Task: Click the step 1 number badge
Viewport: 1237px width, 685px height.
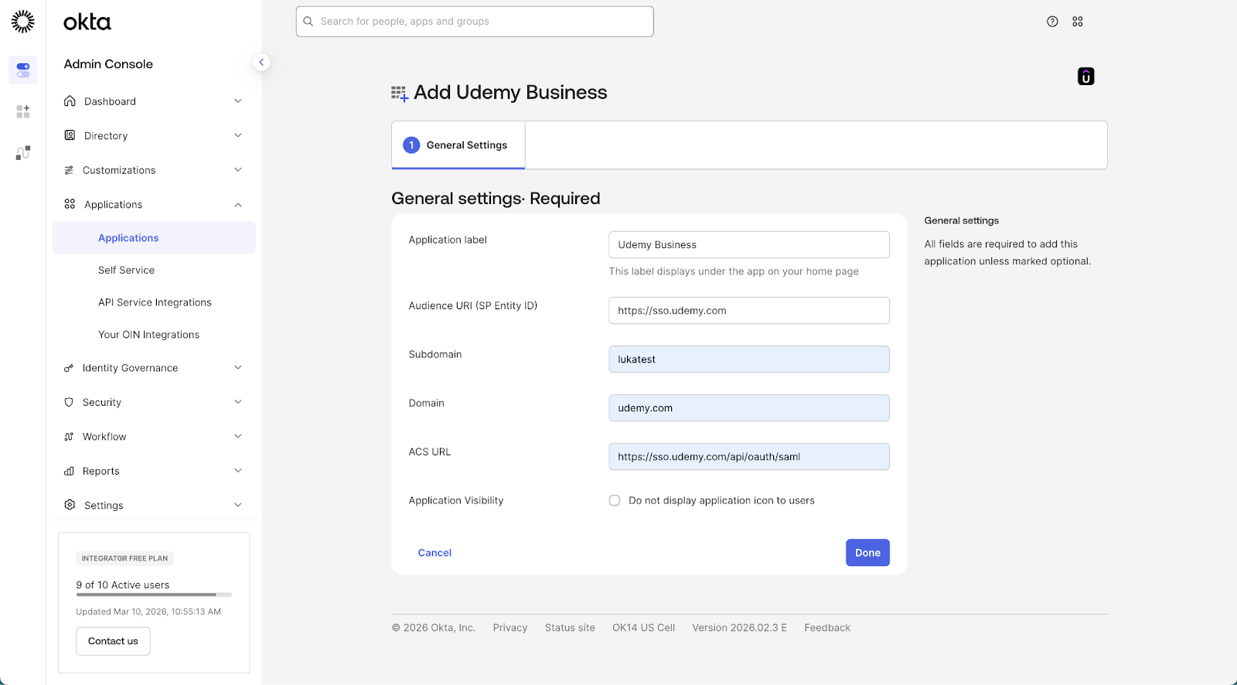Action: pyautogui.click(x=411, y=145)
